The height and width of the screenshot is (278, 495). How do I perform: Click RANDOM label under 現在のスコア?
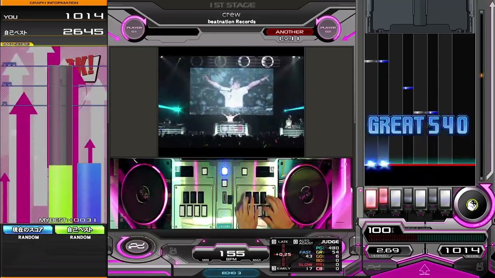(29, 237)
